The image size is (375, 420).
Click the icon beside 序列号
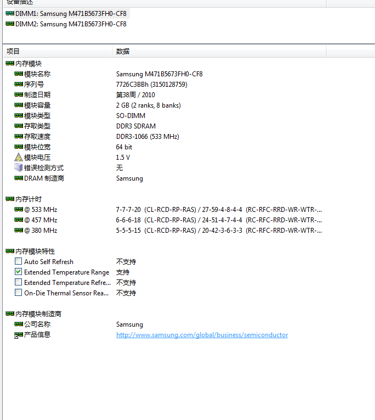tap(19, 84)
